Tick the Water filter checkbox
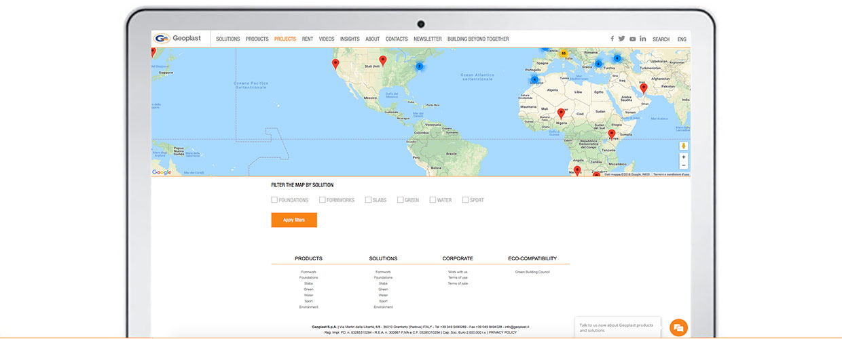 point(433,200)
